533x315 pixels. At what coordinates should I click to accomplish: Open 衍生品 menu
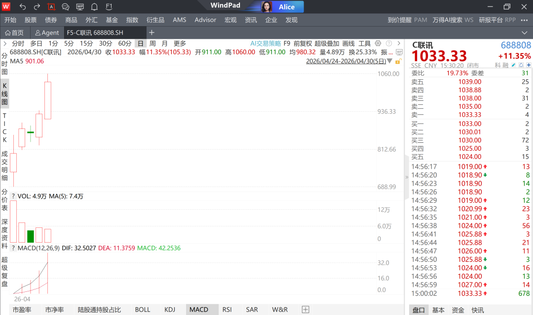(x=155, y=20)
